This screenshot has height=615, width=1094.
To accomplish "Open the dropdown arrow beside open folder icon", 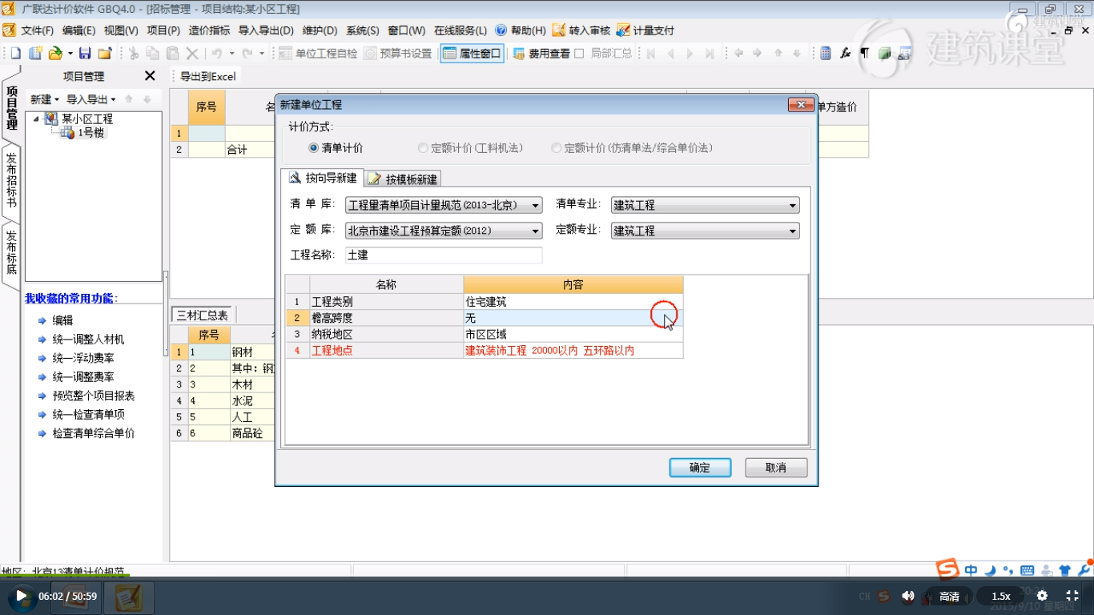I will coord(70,54).
